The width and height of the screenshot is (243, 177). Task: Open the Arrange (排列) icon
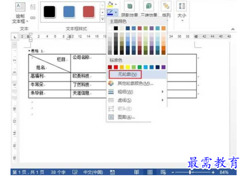click(166, 6)
